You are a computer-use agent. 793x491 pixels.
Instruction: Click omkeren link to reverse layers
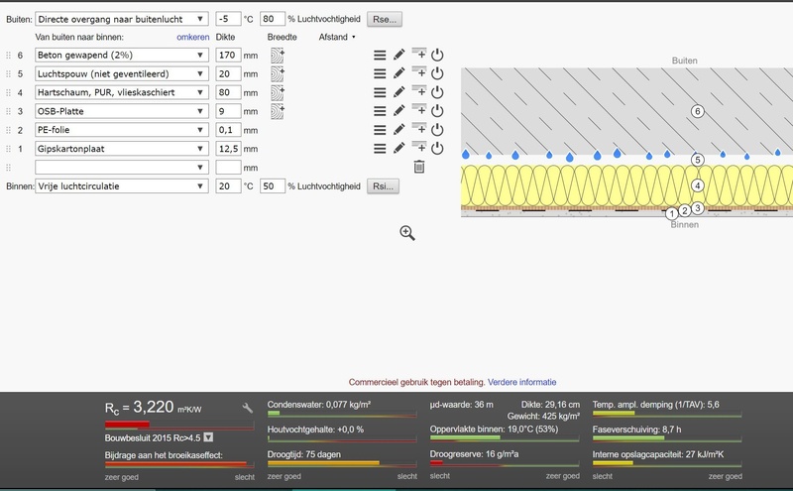pyautogui.click(x=192, y=37)
